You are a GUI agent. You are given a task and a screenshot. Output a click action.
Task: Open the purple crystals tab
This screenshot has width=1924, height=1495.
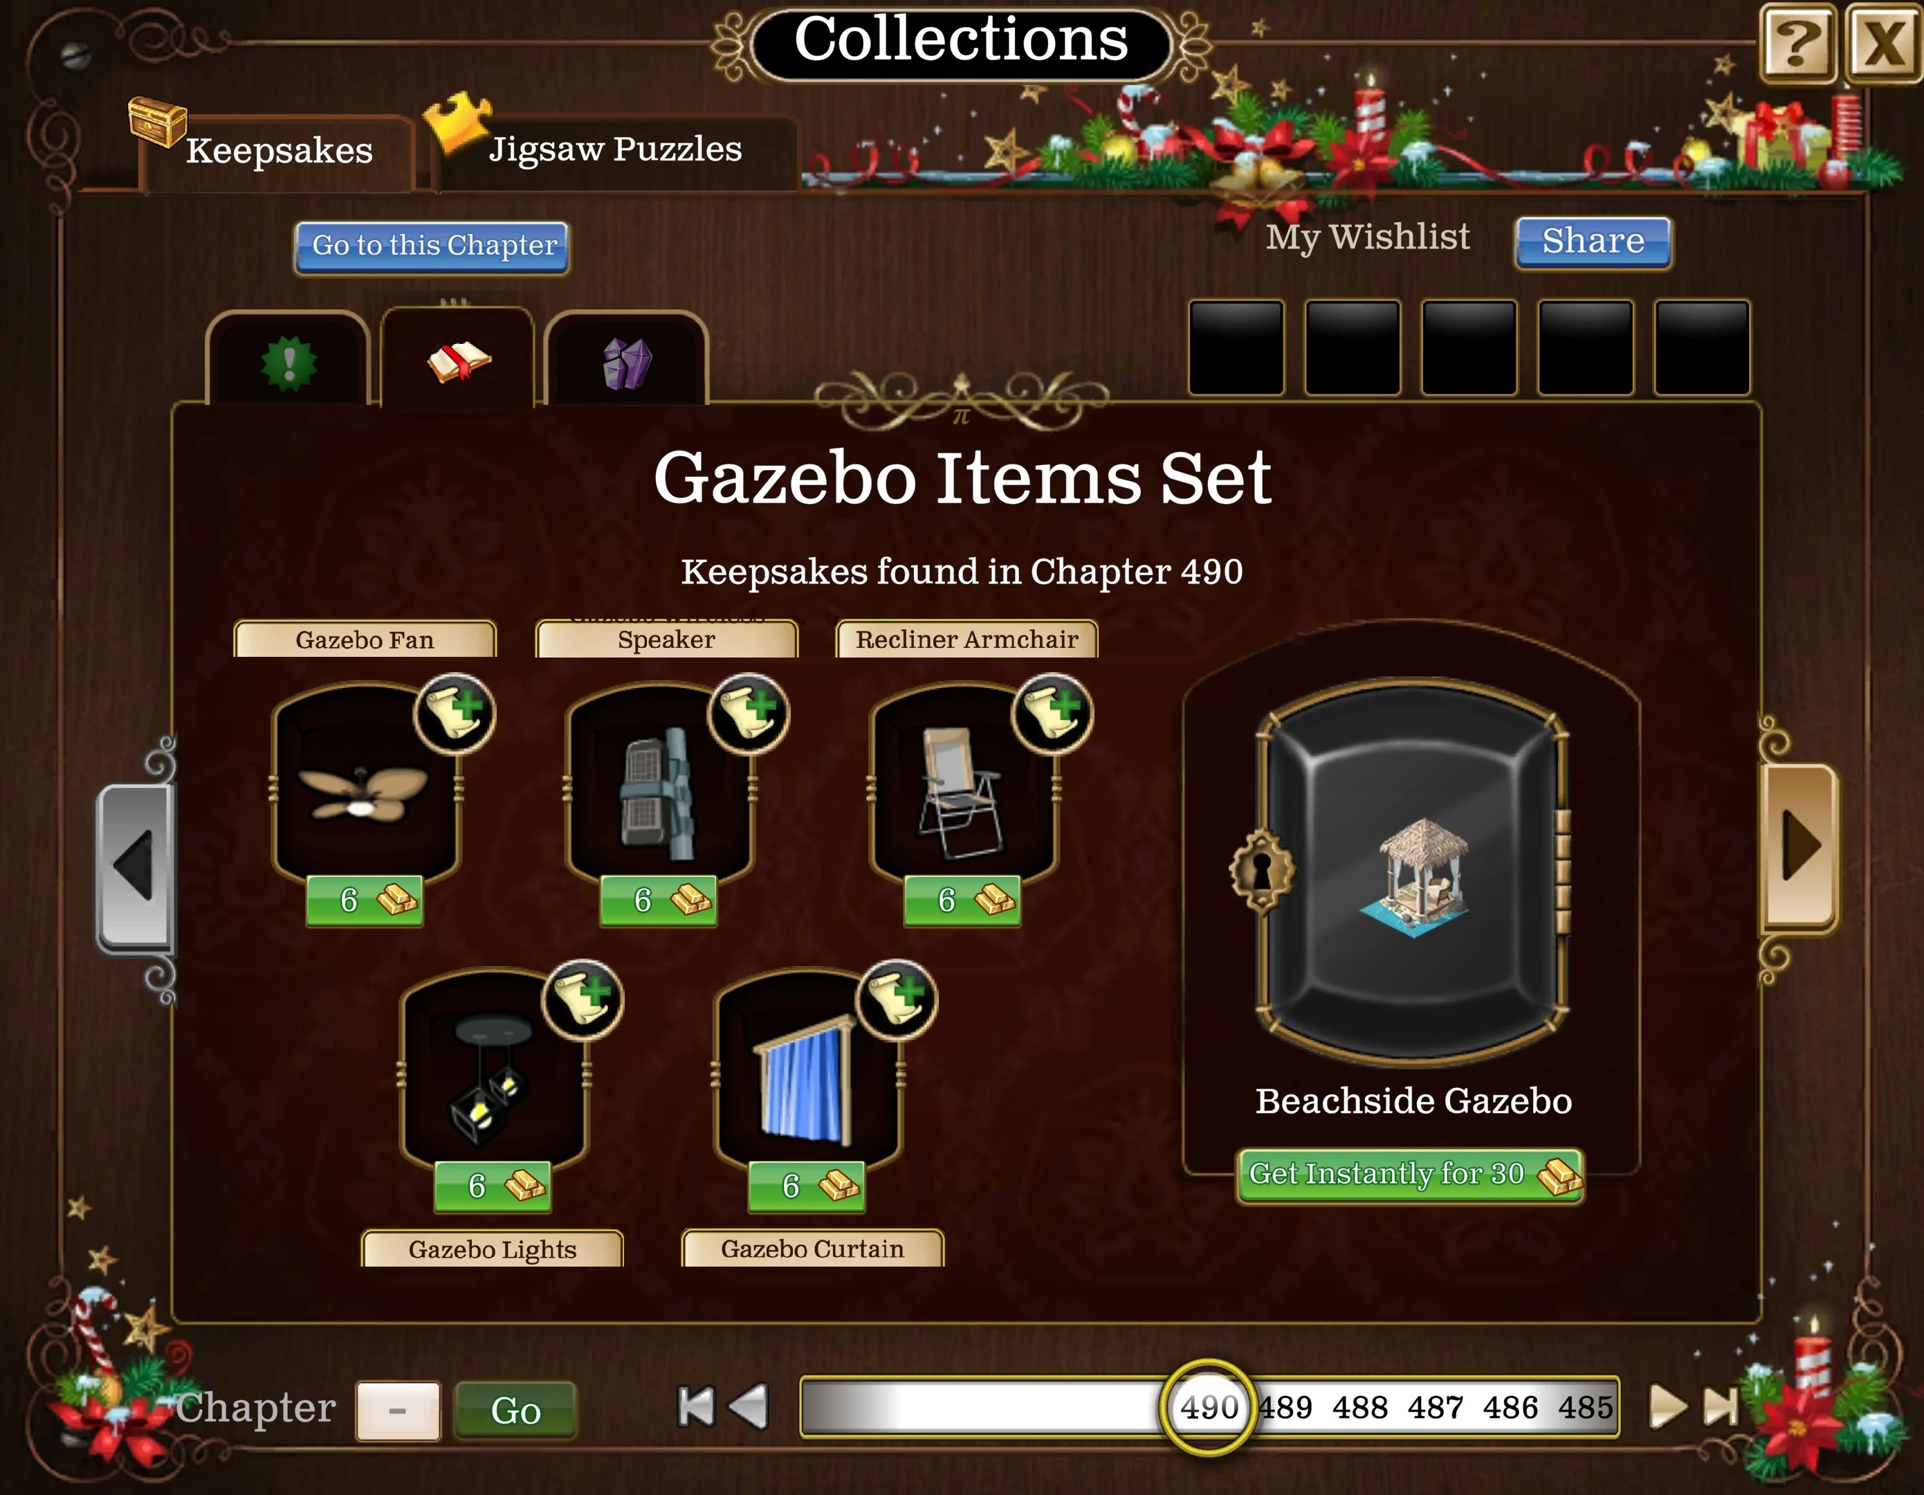(x=626, y=361)
